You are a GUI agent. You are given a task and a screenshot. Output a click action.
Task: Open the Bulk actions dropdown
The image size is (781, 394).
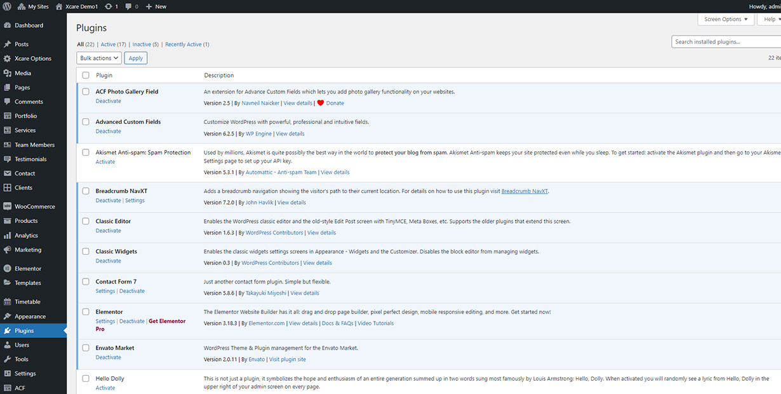coord(98,58)
